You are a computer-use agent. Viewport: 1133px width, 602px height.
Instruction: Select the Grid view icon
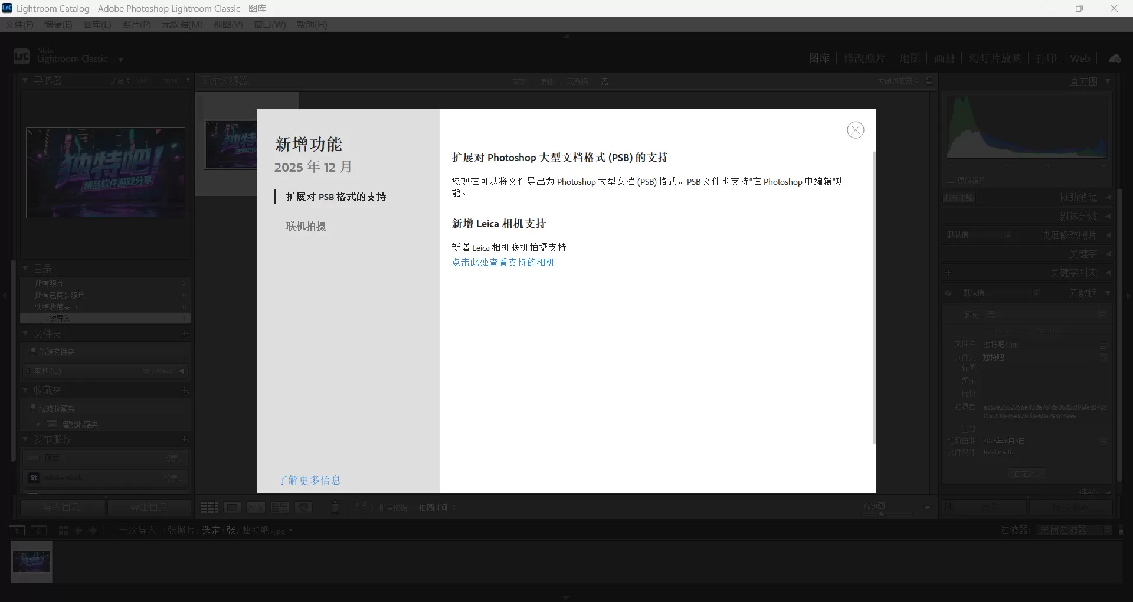click(x=209, y=507)
